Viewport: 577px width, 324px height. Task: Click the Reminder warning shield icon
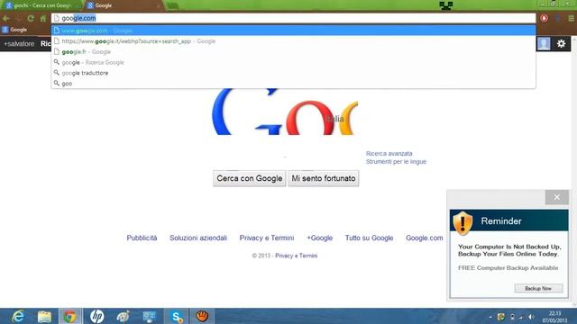(x=463, y=222)
